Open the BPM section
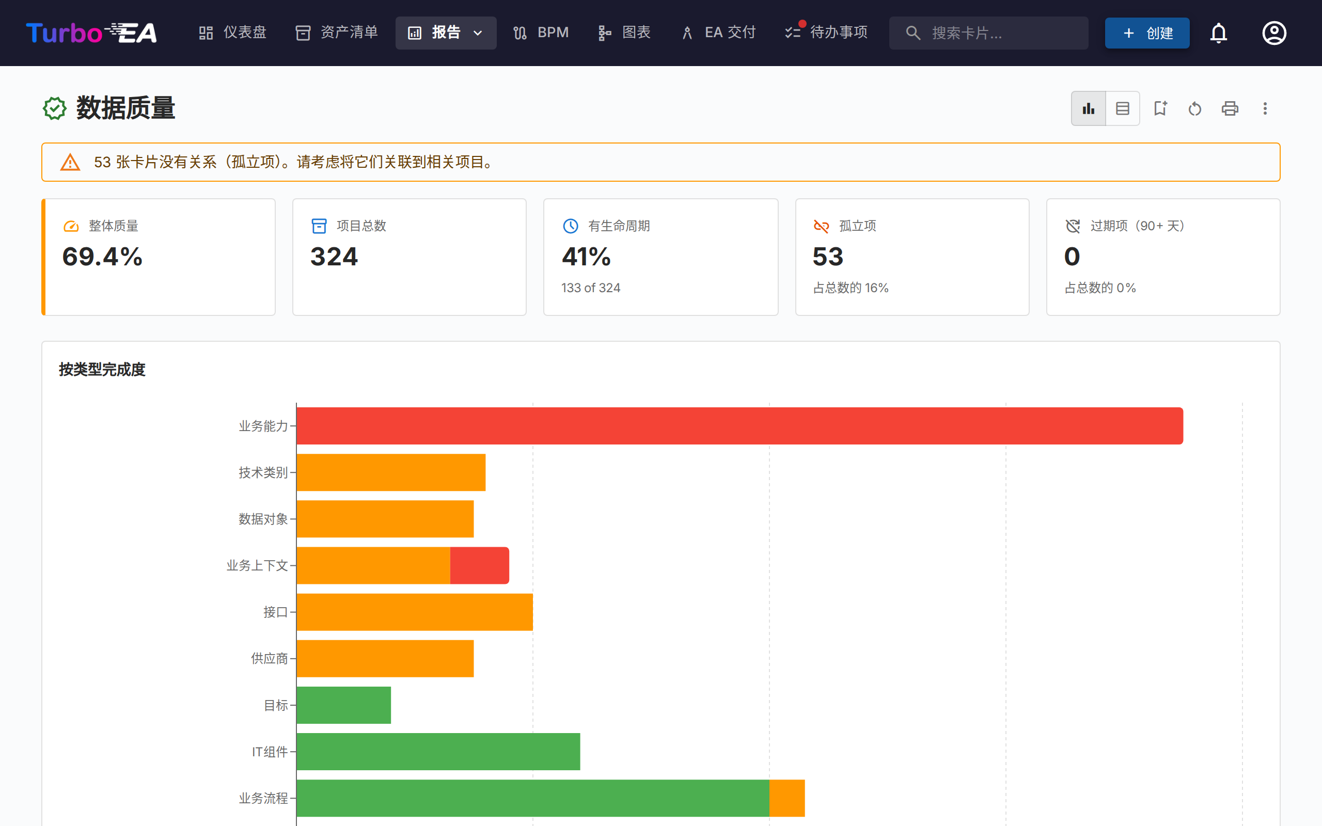Viewport: 1322px width, 826px height. coord(540,33)
